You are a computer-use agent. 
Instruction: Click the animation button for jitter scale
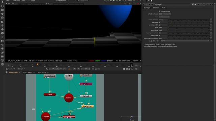pyautogui.click(x=211, y=36)
